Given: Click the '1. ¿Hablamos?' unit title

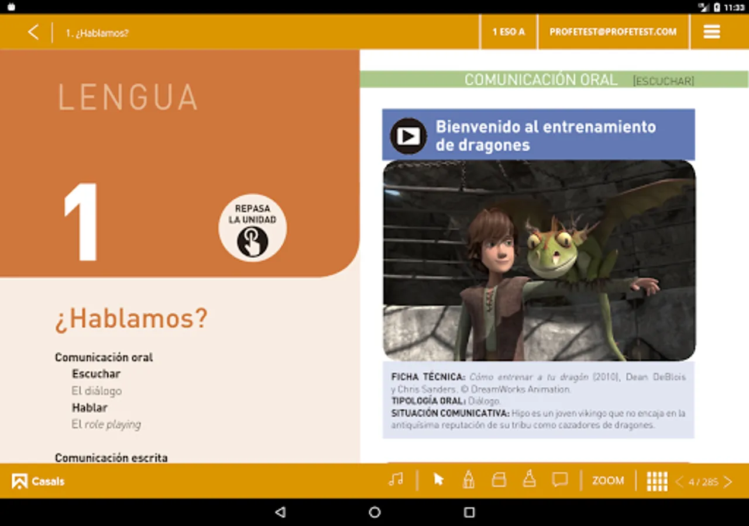Looking at the screenshot, I should click(x=97, y=33).
